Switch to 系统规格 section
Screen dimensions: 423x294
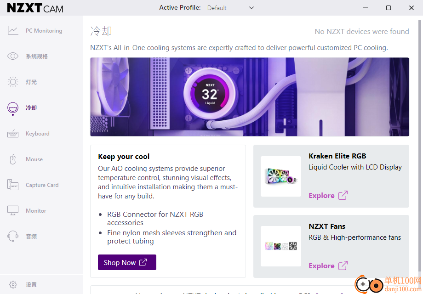[x=37, y=57]
